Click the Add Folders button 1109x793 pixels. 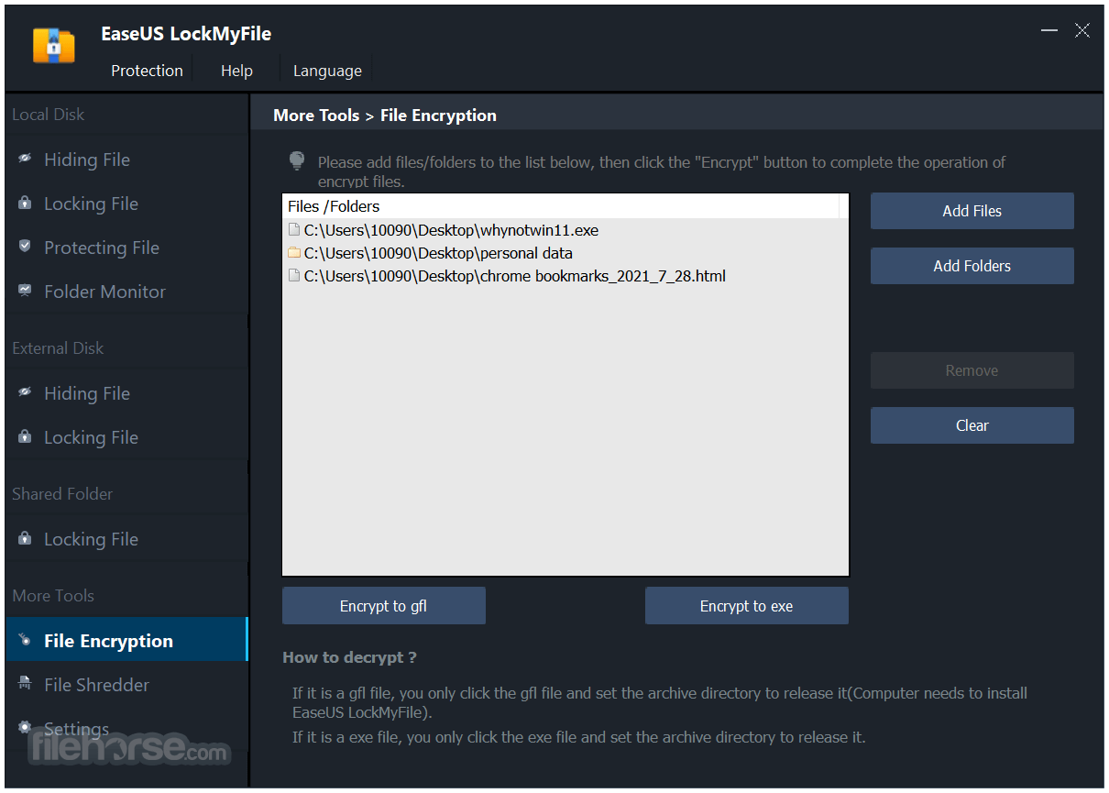pyautogui.click(x=972, y=266)
